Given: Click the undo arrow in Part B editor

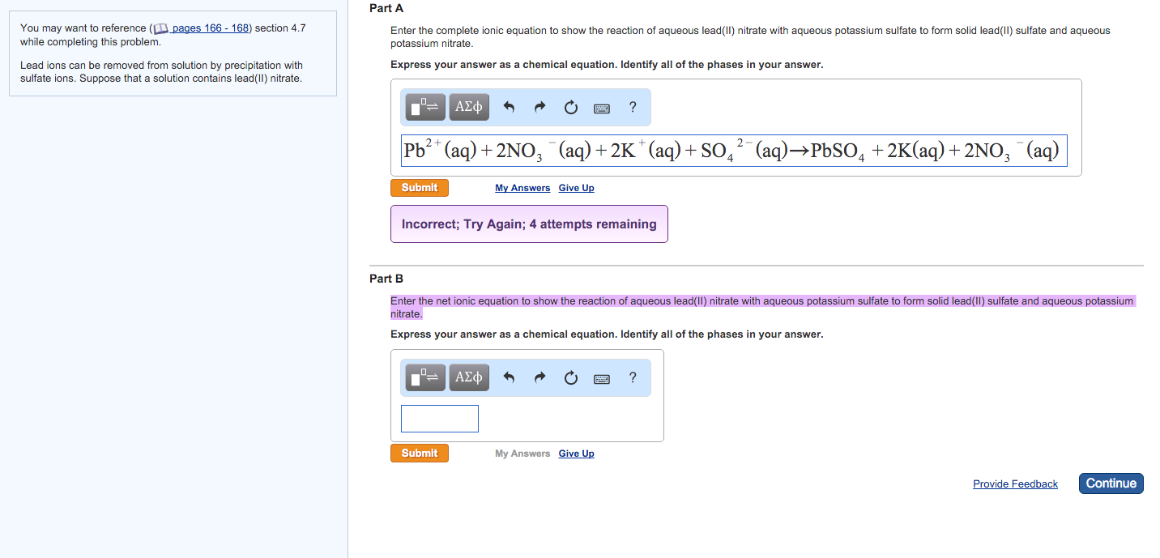Looking at the screenshot, I should click(x=510, y=377).
